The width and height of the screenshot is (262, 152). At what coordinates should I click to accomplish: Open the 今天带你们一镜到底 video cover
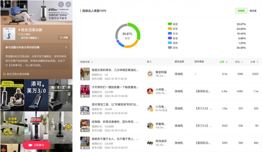(85, 91)
